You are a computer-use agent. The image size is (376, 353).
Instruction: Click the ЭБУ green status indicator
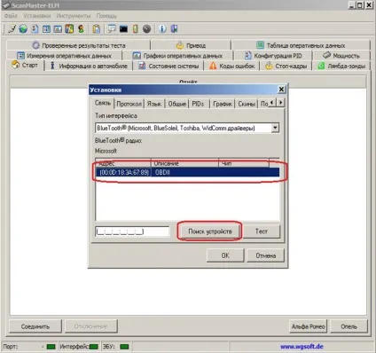pyautogui.click(x=124, y=346)
